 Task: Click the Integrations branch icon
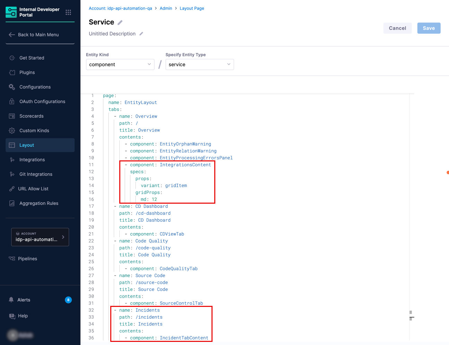12,160
